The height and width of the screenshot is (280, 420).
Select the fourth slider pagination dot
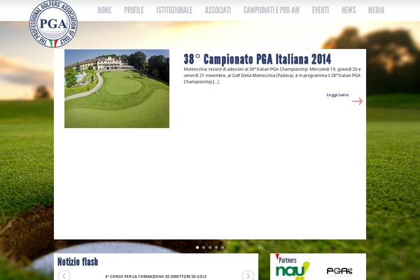click(x=216, y=247)
